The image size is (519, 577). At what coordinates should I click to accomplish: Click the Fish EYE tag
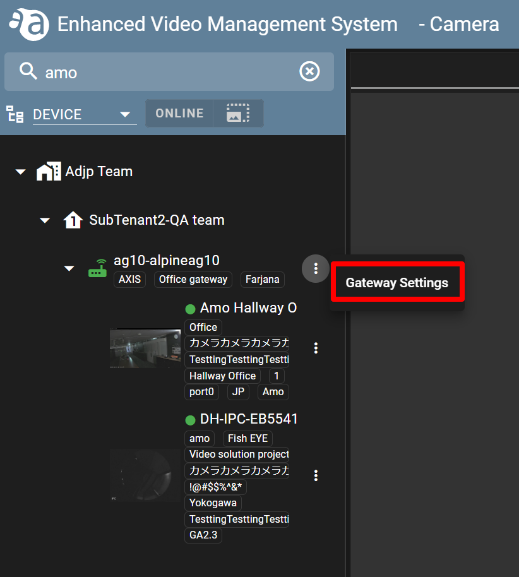point(248,438)
